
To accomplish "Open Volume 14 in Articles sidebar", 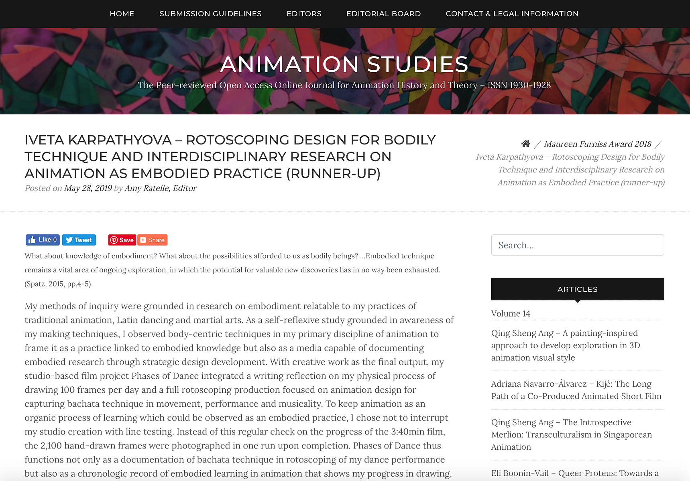I will coord(511,314).
